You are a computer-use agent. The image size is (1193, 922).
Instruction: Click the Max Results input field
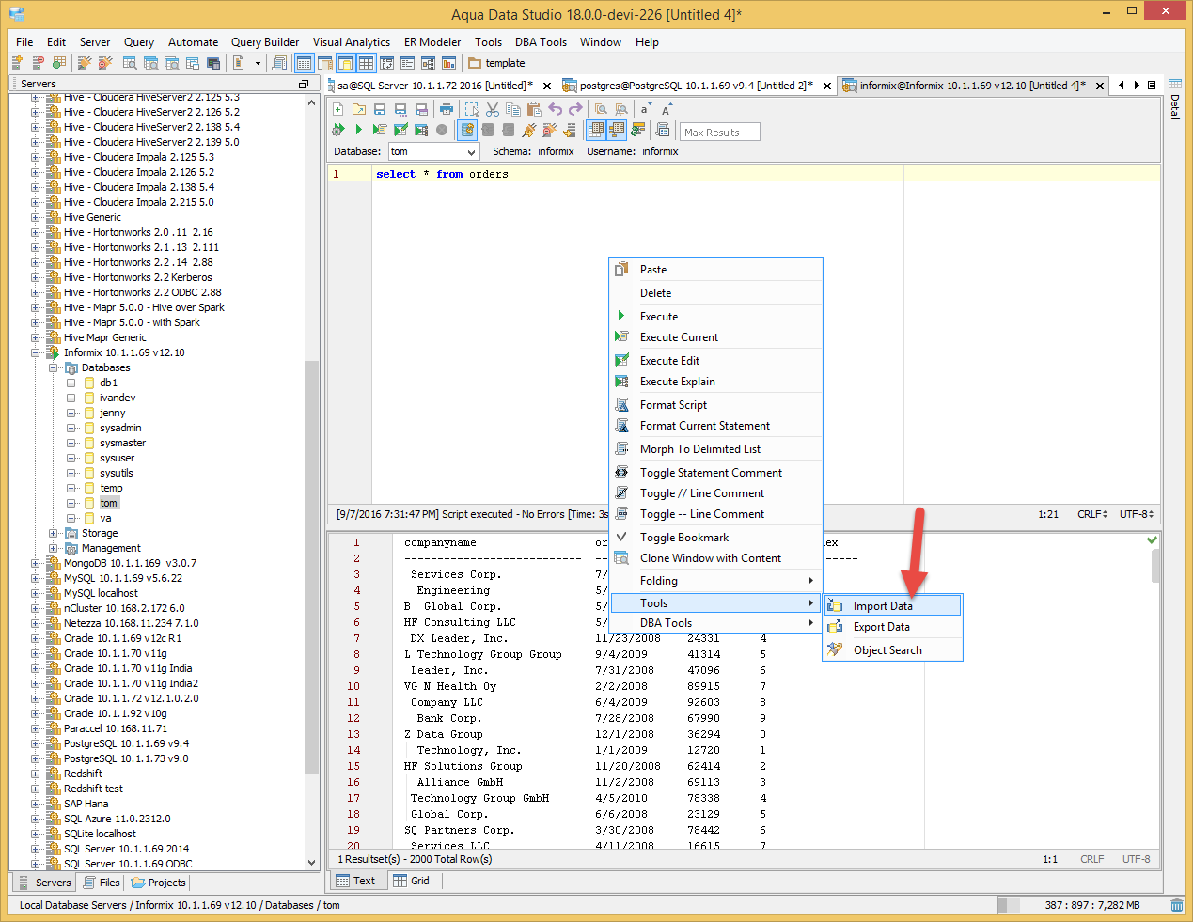(x=719, y=133)
